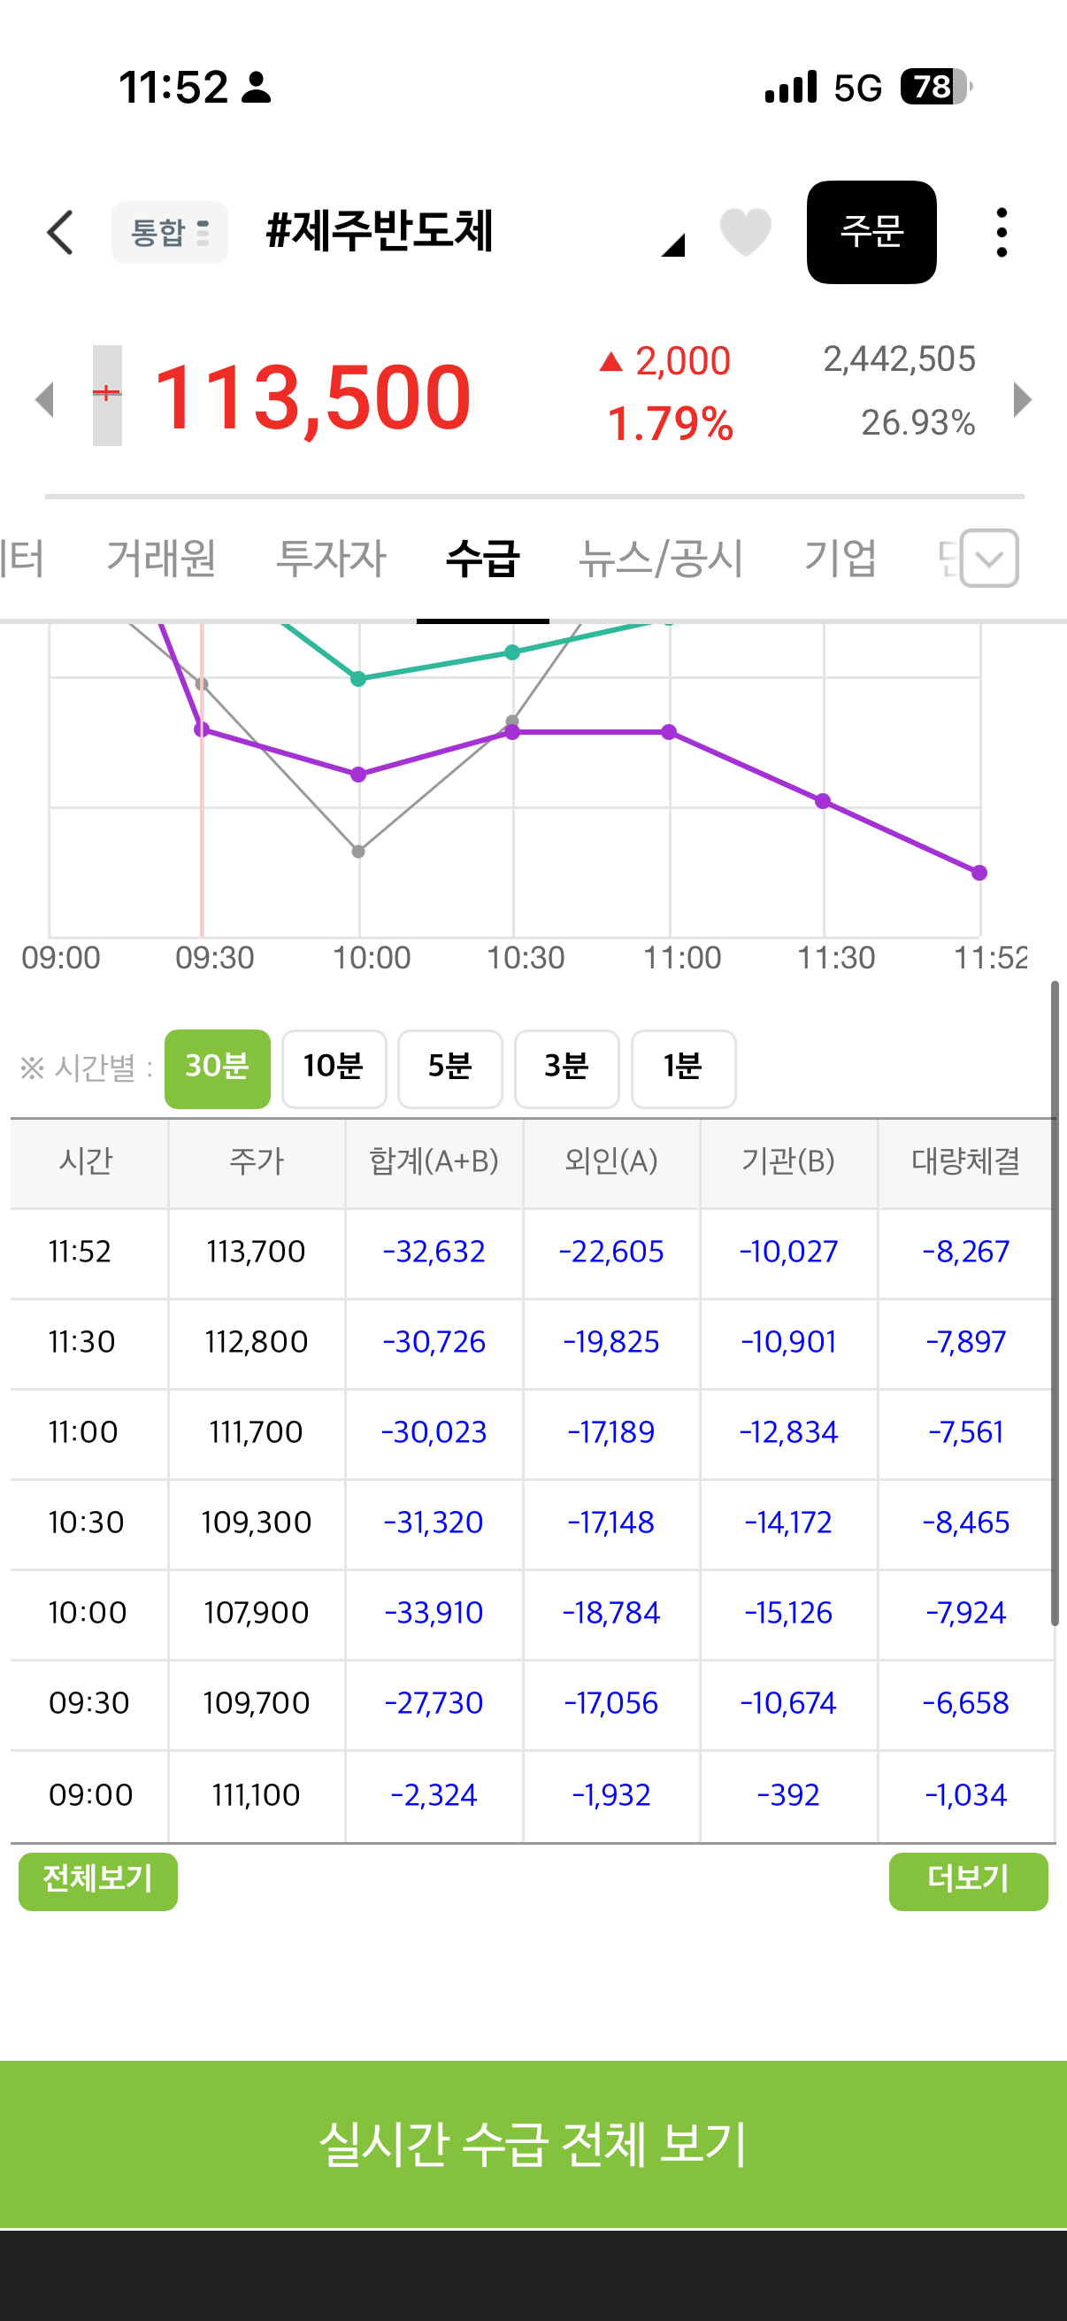
Task: Tap the 더보기 button below table
Action: point(968,1881)
